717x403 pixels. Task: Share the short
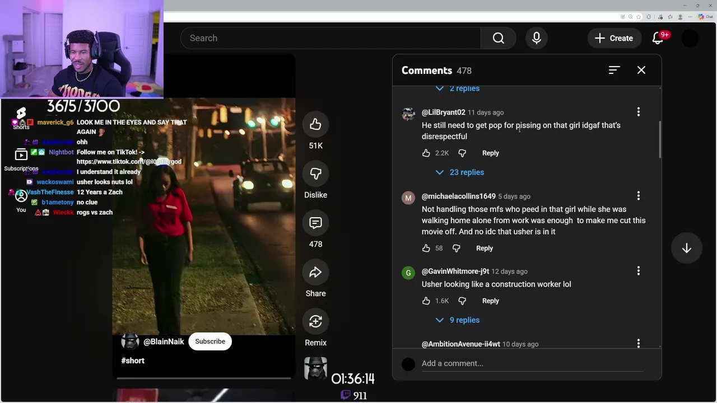coord(315,272)
